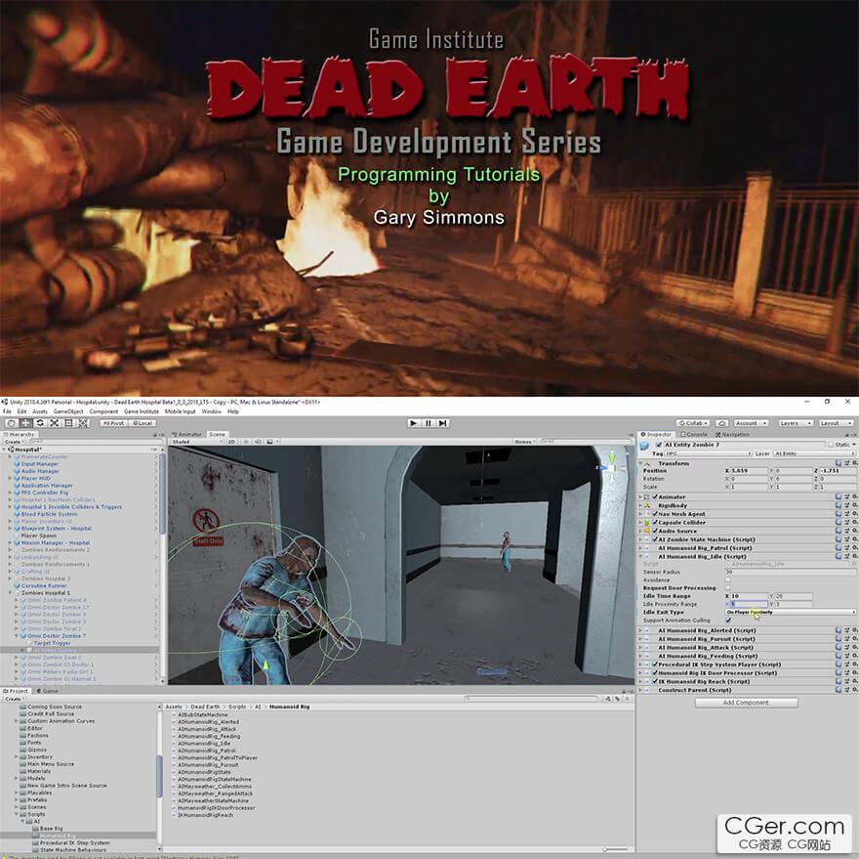Toggle scene audio speaker icon

(258, 442)
